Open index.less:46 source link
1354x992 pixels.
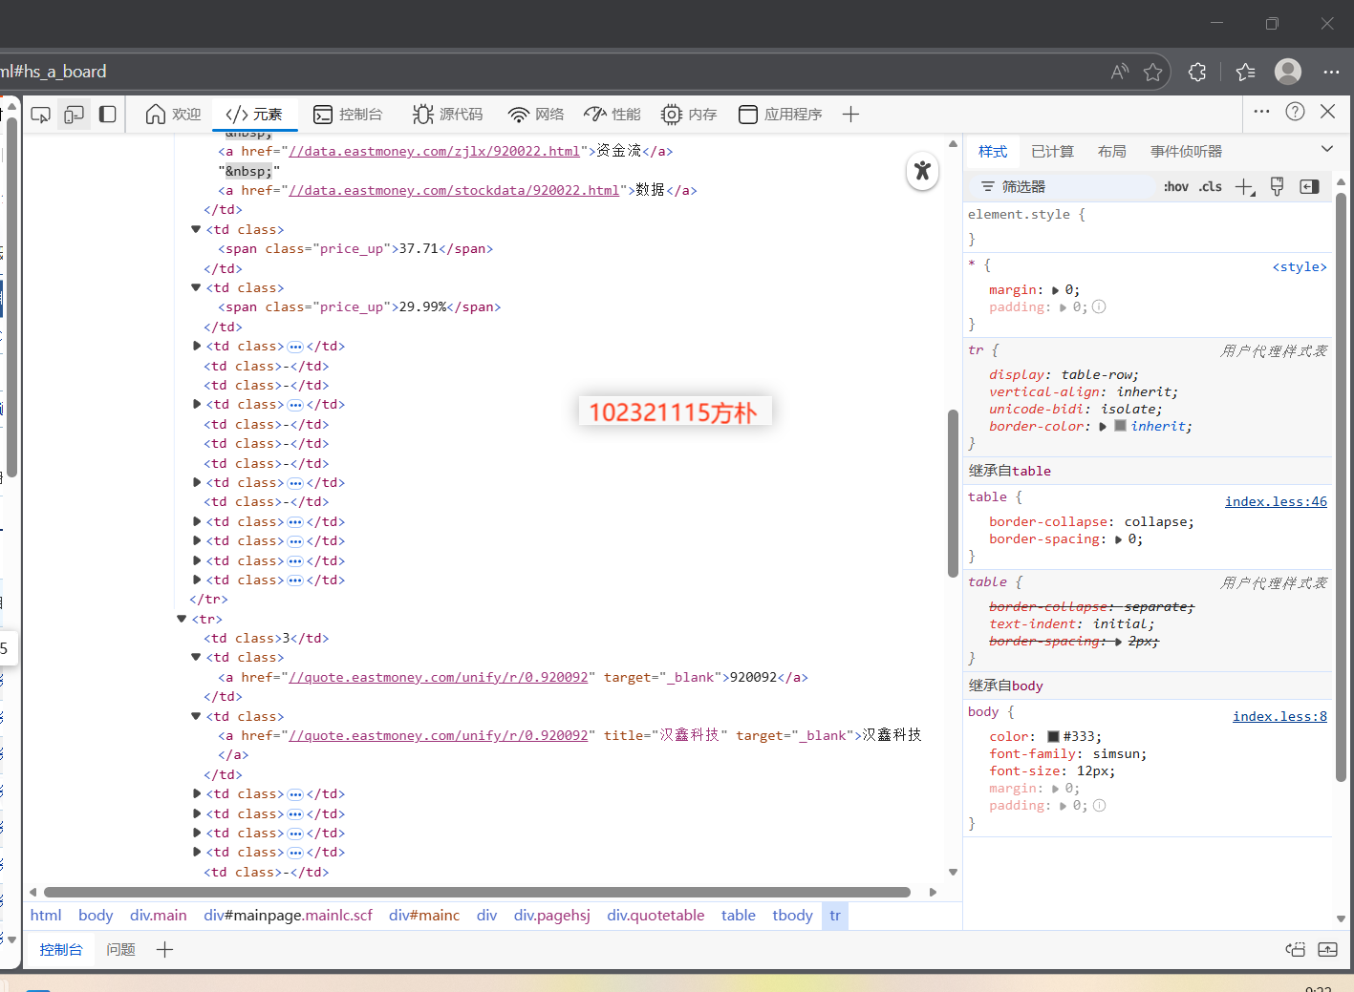[x=1276, y=501]
